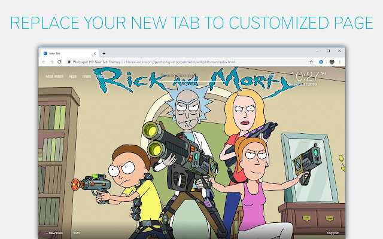Reload the page with the refresh icon
Screen dimensions: 383x239
click(59, 62)
